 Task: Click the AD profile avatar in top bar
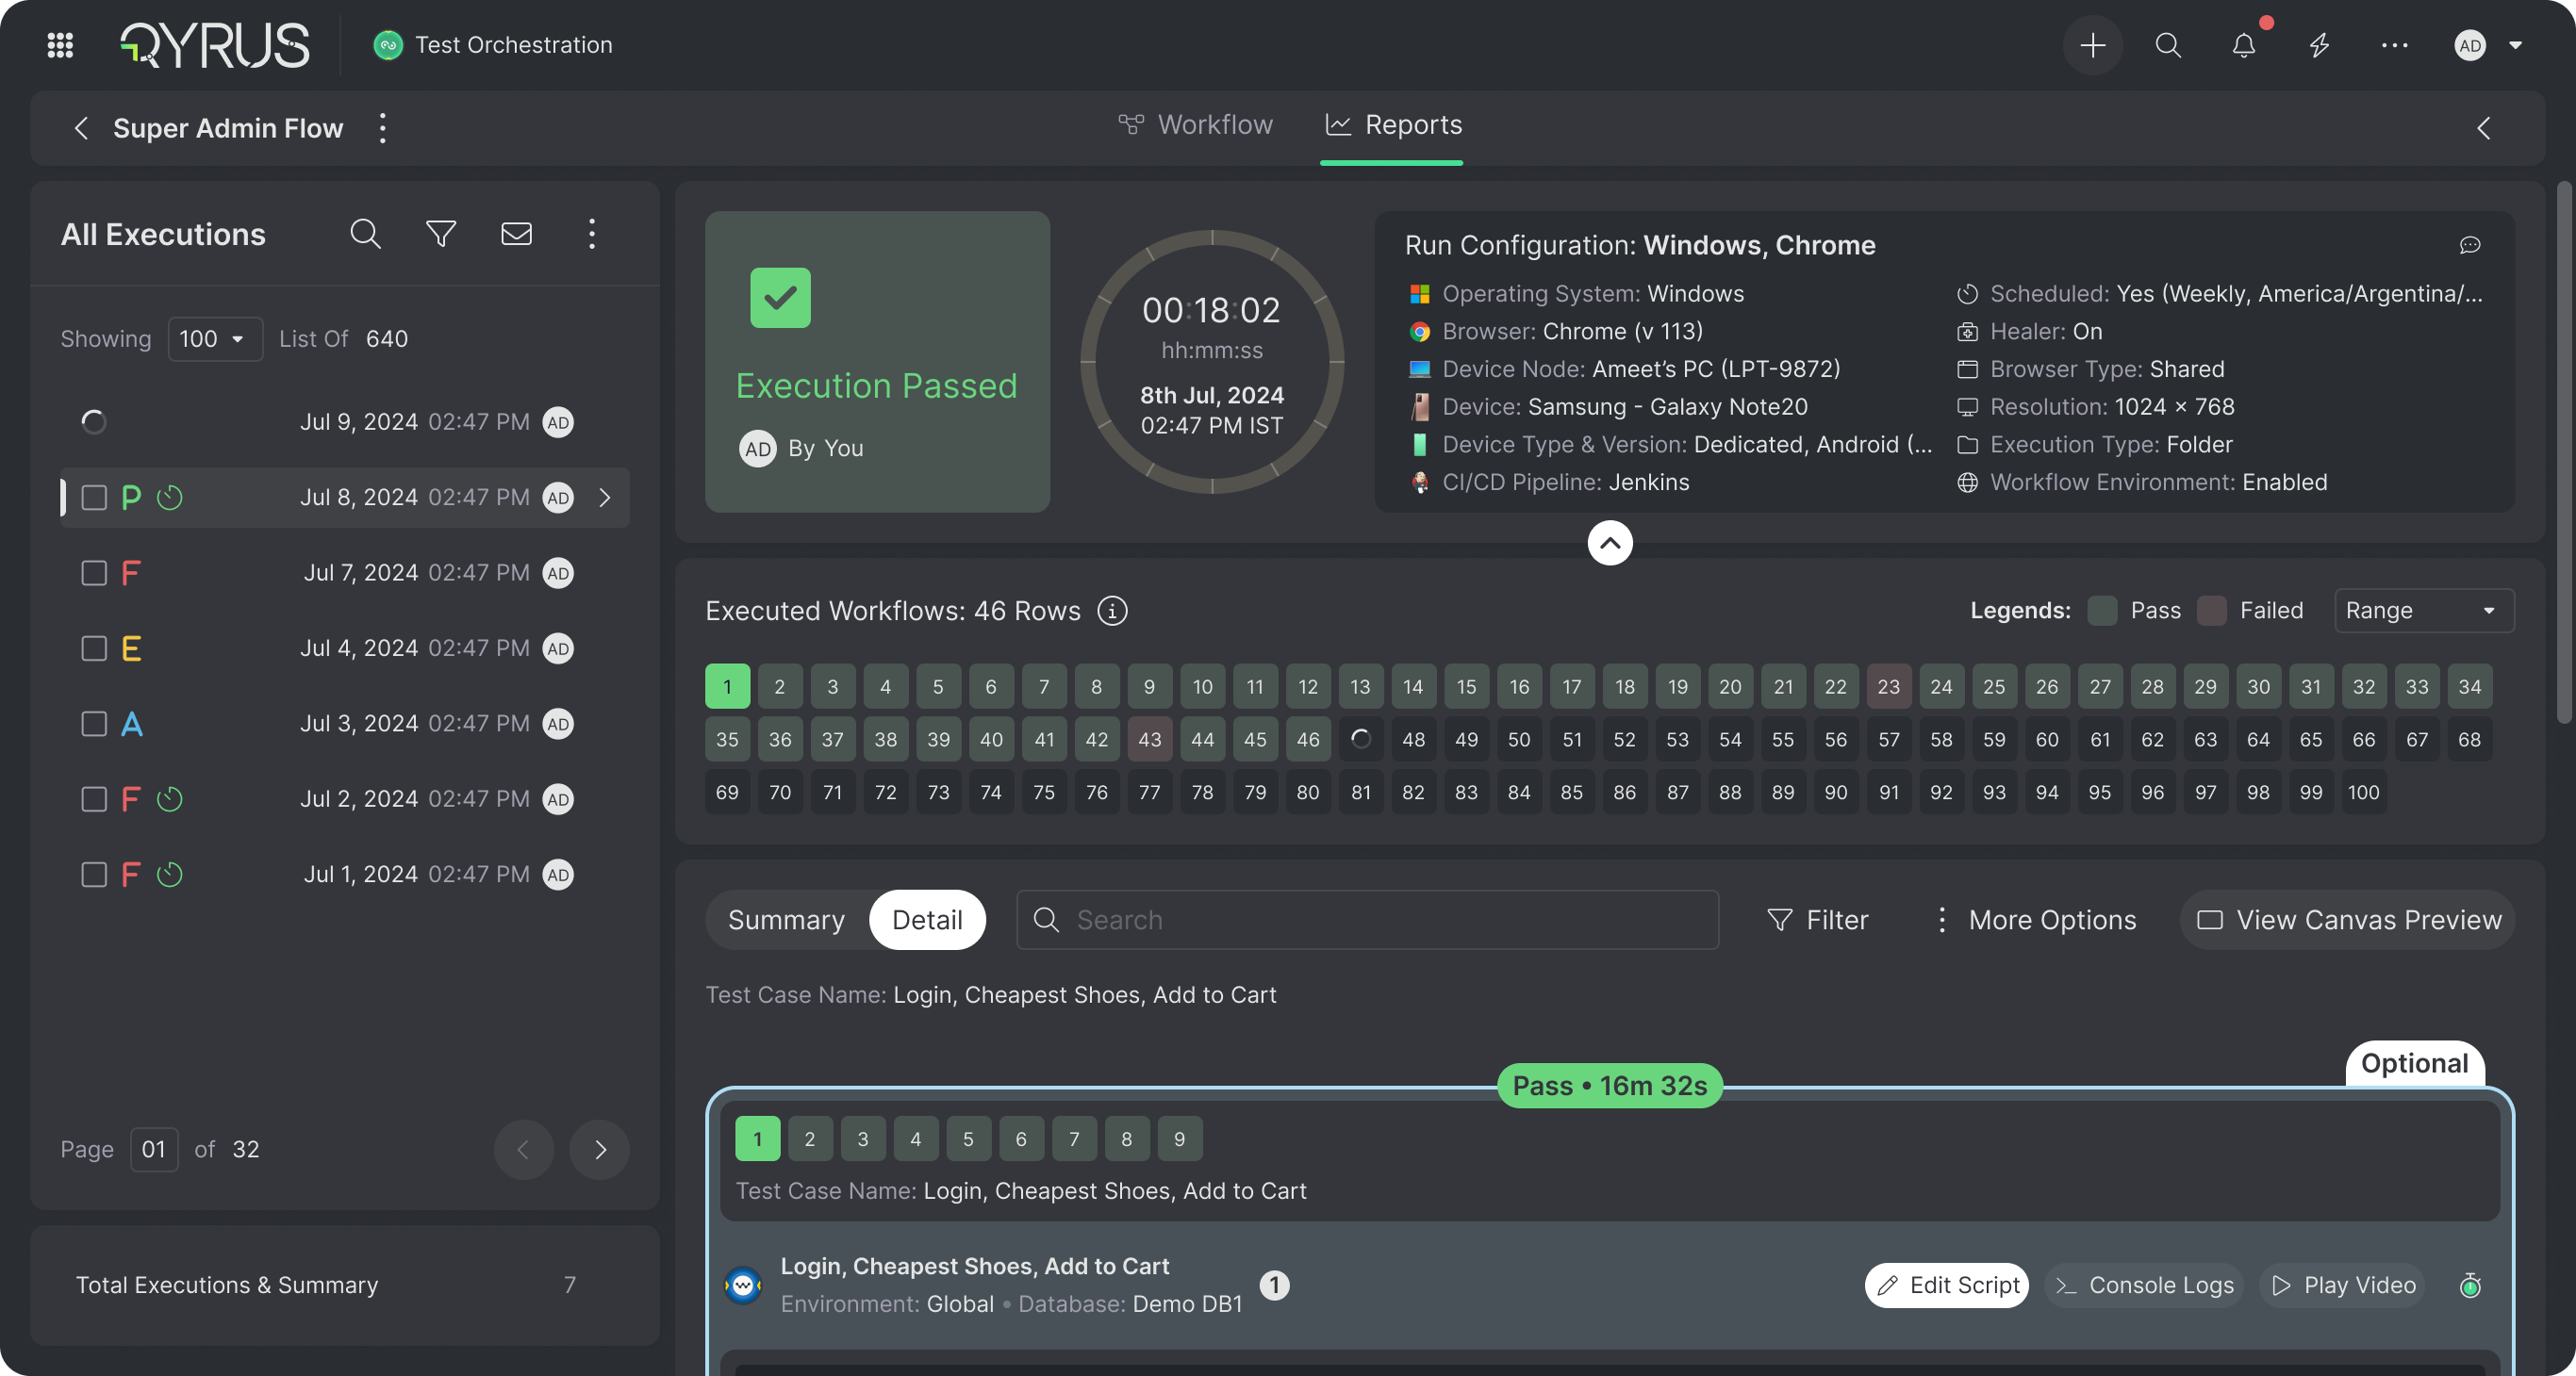point(2470,45)
